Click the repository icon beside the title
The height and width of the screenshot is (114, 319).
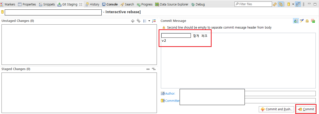[x=2, y=12]
